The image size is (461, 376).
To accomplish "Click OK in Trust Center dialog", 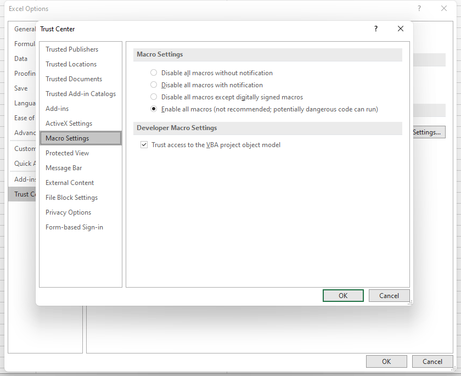I will pyautogui.click(x=343, y=295).
